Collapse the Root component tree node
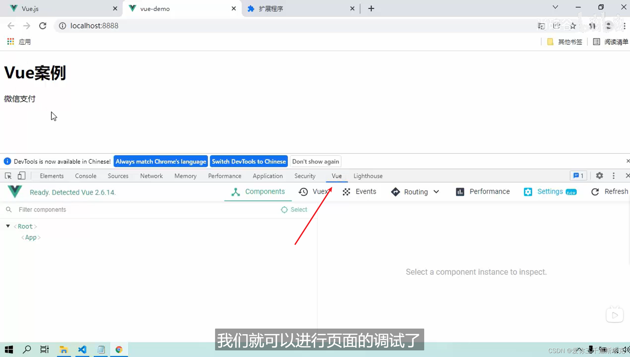 8,226
